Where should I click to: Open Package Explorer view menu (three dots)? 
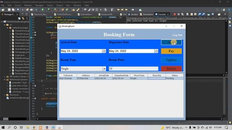[27, 18]
